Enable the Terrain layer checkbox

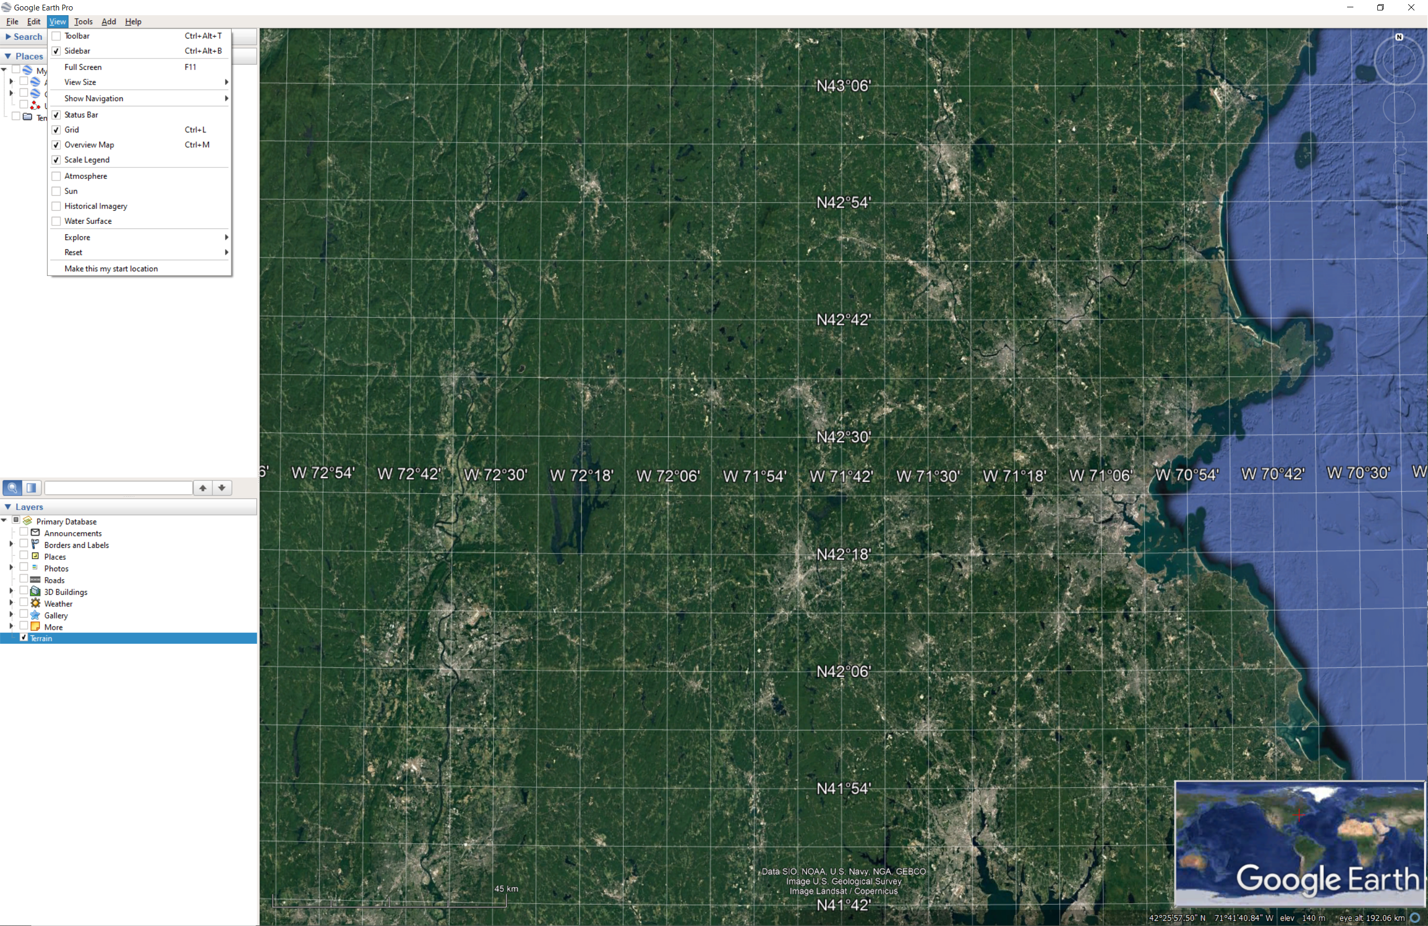(x=23, y=639)
